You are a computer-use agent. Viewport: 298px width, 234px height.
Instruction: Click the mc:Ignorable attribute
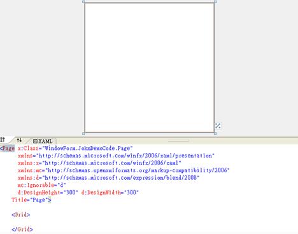pyautogui.click(x=41, y=185)
